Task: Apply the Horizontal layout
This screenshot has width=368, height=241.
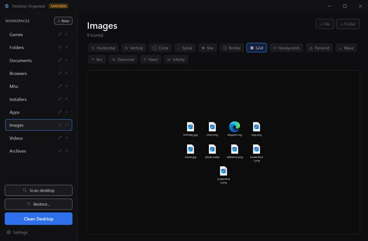Action: (103, 48)
